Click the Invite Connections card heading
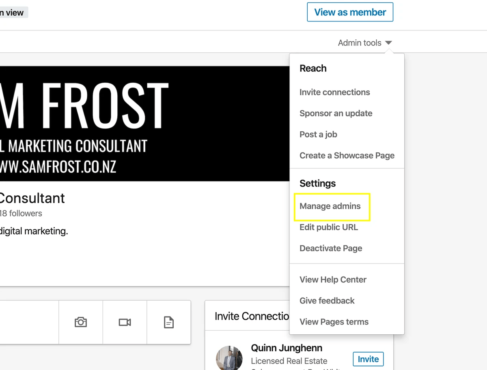The image size is (487, 370). coord(252,316)
